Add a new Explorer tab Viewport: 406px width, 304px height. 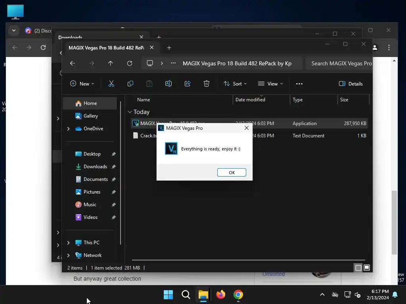tap(169, 48)
